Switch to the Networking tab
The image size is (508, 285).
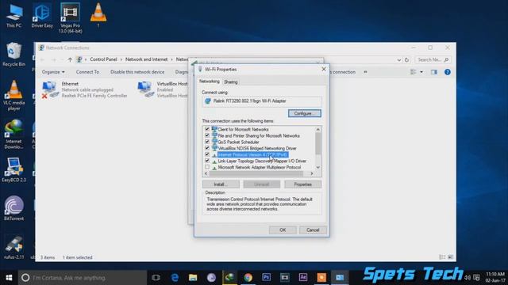point(210,82)
